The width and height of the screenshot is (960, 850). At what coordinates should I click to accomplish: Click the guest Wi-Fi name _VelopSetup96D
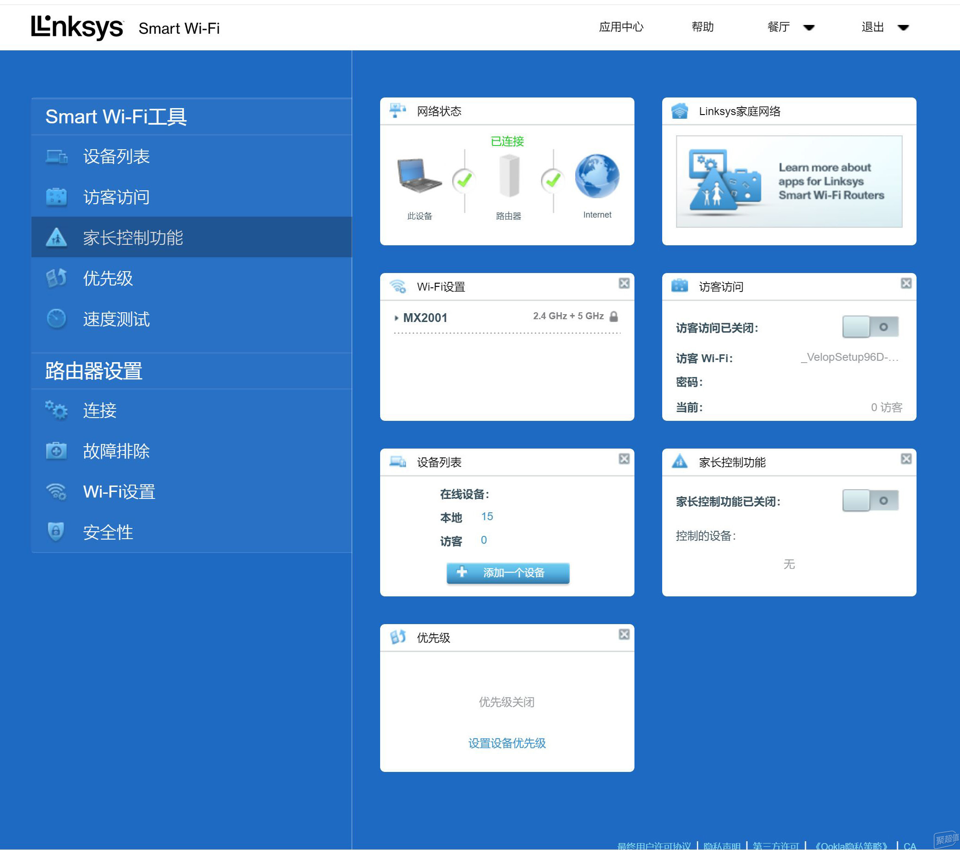tap(849, 357)
